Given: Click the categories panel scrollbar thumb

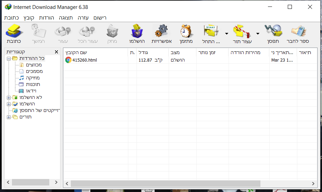Looking at the screenshot, I should [30, 182].
